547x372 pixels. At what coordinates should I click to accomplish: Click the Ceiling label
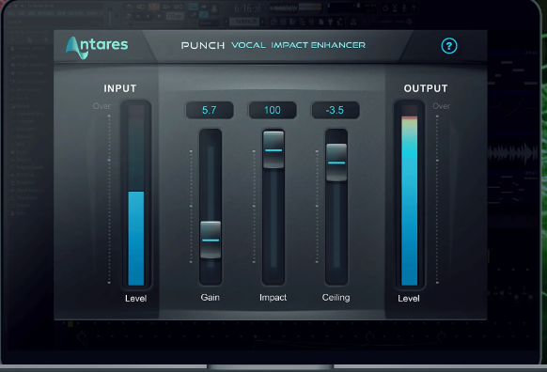click(x=336, y=298)
